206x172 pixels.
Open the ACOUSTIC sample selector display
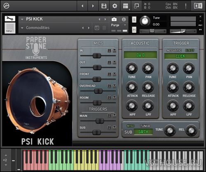tap(140, 55)
